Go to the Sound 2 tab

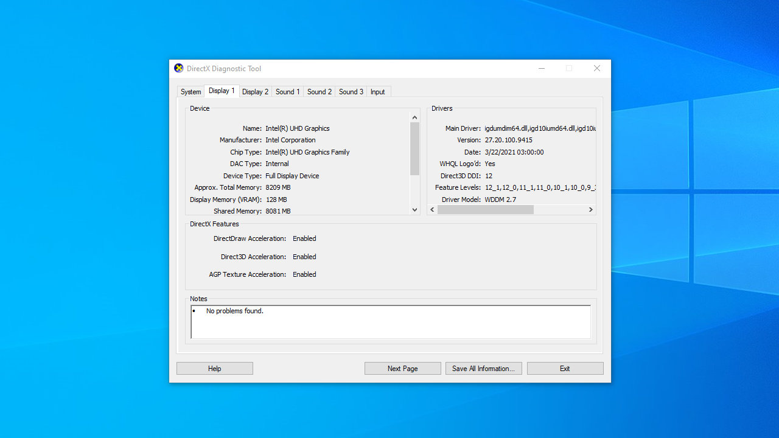click(320, 92)
